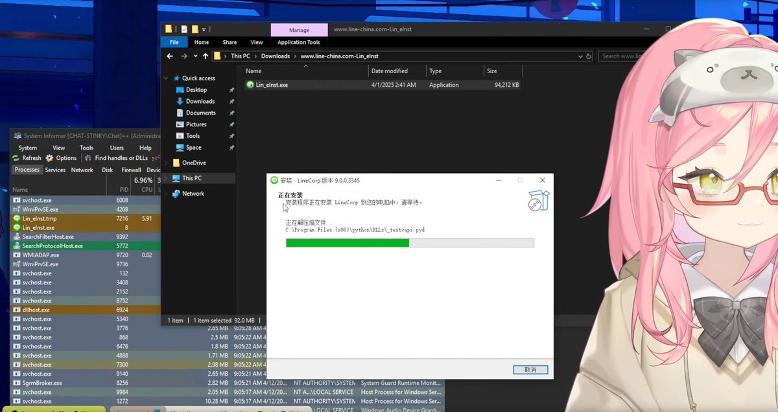
Task: Select SgrmBroker.exe process row
Action: click(227, 383)
